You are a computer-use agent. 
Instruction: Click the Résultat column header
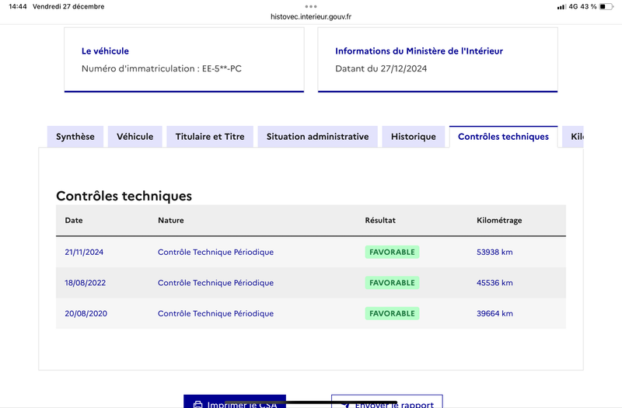pos(380,221)
